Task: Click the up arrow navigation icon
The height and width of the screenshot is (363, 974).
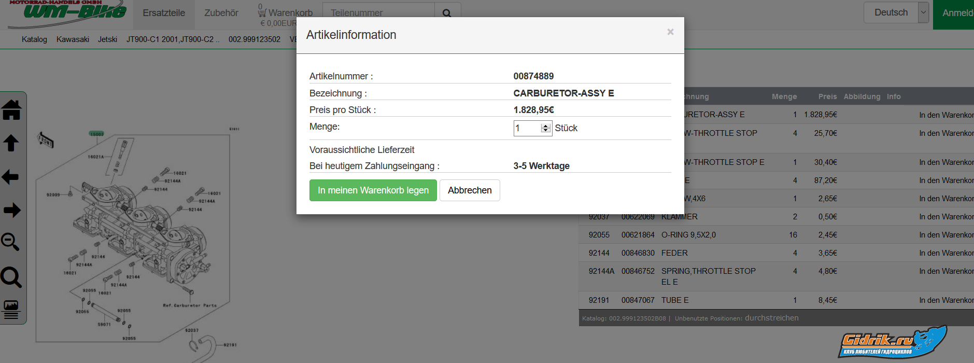Action: 11,143
